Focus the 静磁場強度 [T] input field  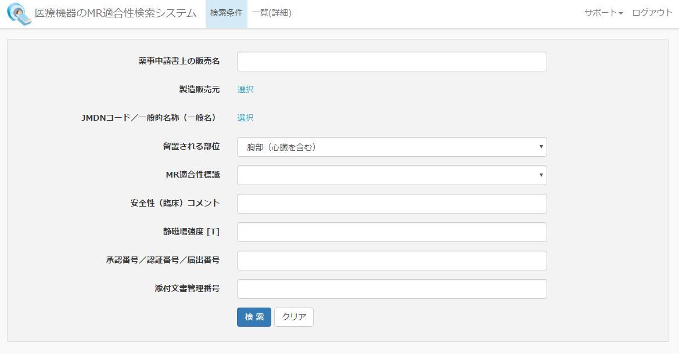coord(391,232)
